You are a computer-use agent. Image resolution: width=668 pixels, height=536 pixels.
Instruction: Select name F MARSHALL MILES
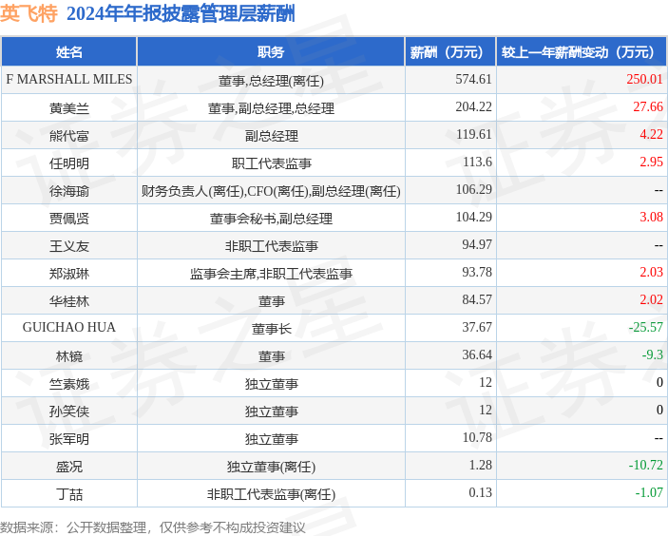[69, 79]
